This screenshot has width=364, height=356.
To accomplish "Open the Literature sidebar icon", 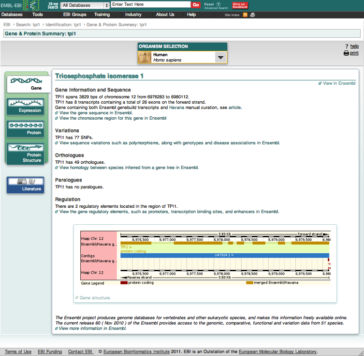I will point(30,185).
